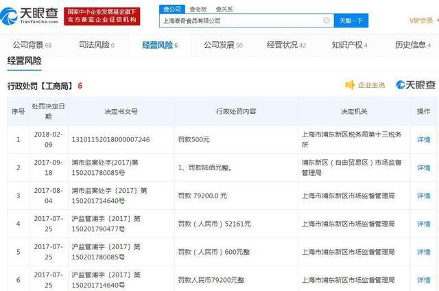
Task: Open the 知识产权 tab
Action: [x=349, y=45]
